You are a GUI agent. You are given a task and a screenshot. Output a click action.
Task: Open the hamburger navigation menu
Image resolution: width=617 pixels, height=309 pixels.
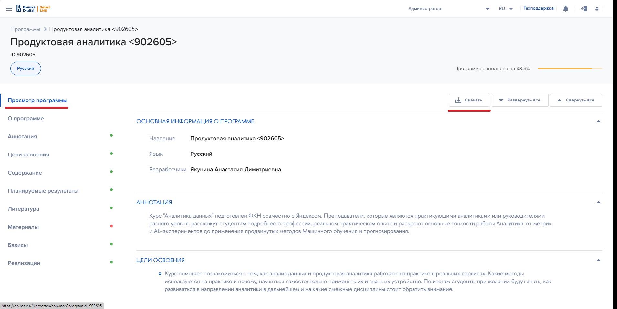click(9, 9)
